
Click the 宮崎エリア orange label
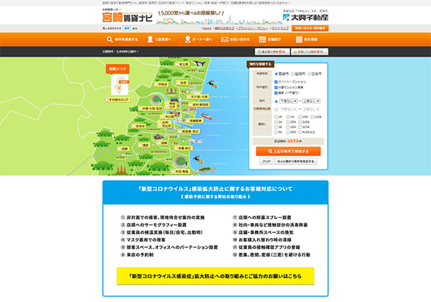click(117, 68)
